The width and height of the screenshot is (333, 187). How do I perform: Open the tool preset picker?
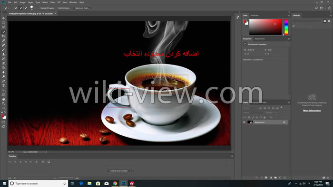[x=7, y=8]
